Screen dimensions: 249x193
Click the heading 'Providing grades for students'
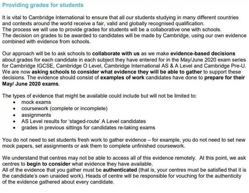43,5
